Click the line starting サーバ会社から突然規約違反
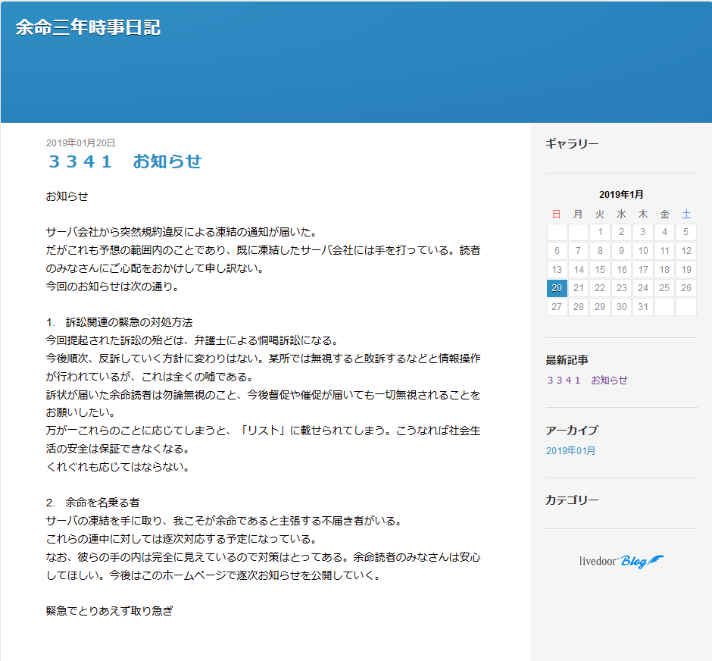 pos(182,232)
